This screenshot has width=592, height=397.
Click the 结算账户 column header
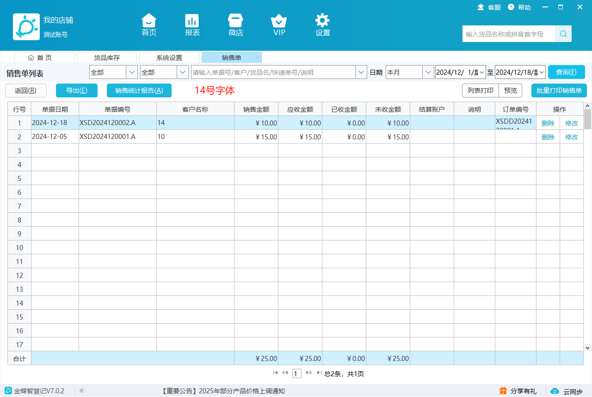pyautogui.click(x=432, y=109)
